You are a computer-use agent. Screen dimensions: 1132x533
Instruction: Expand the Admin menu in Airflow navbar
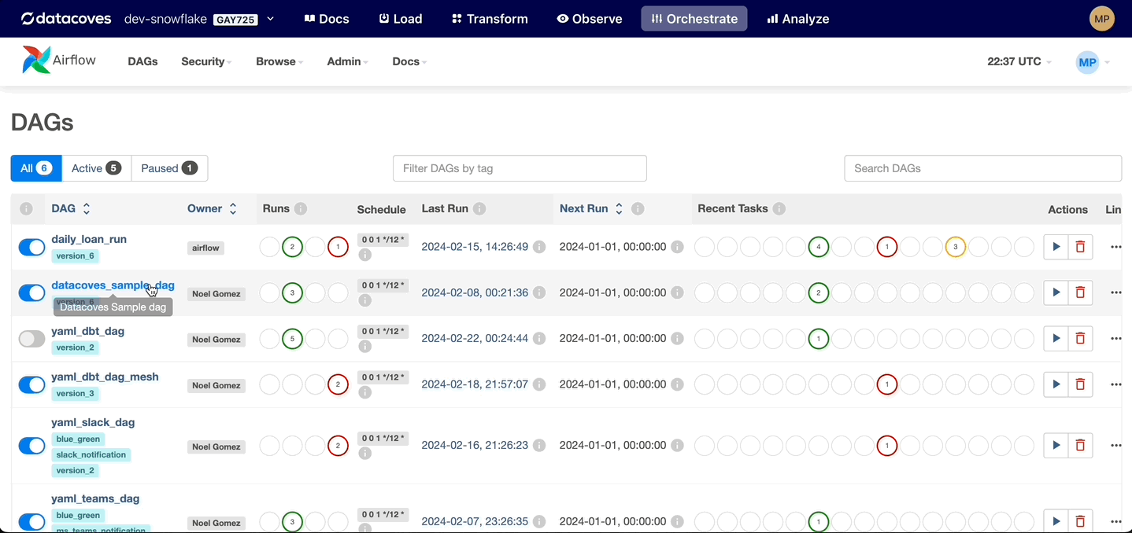tap(346, 61)
